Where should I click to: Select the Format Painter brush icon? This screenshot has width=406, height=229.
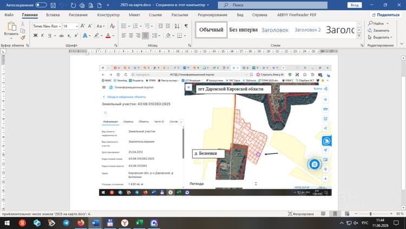[x=23, y=38]
